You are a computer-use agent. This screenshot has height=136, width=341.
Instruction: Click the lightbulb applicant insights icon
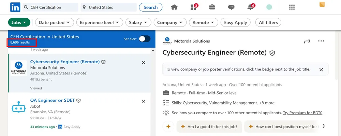coord(166,113)
